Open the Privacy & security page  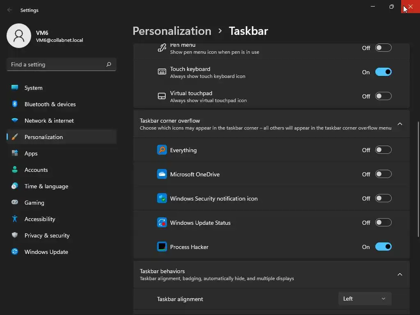click(x=47, y=235)
